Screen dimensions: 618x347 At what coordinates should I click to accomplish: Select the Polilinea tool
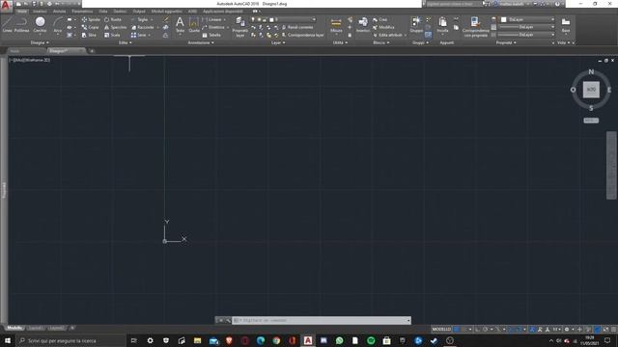[21, 24]
